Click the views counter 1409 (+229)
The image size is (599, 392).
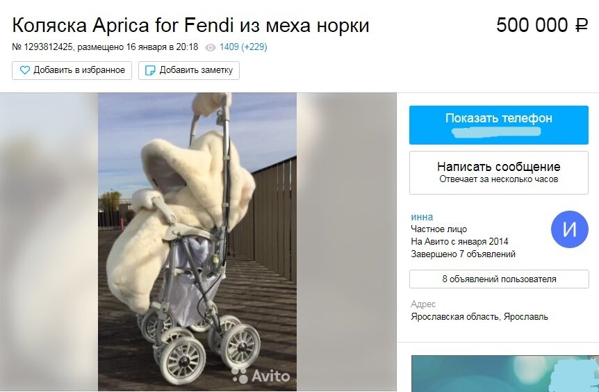tap(243, 47)
